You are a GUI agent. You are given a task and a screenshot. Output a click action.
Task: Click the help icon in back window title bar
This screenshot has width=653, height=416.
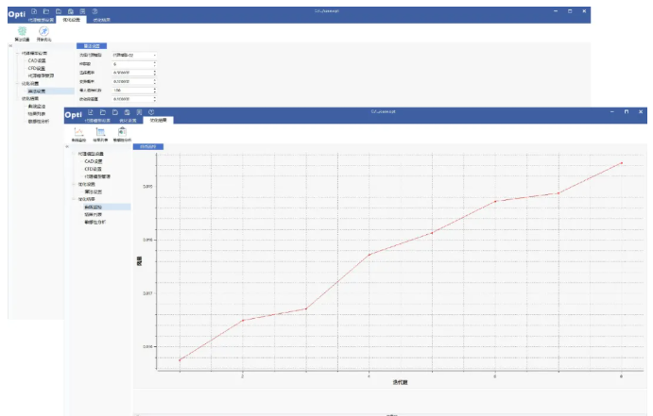tap(95, 11)
